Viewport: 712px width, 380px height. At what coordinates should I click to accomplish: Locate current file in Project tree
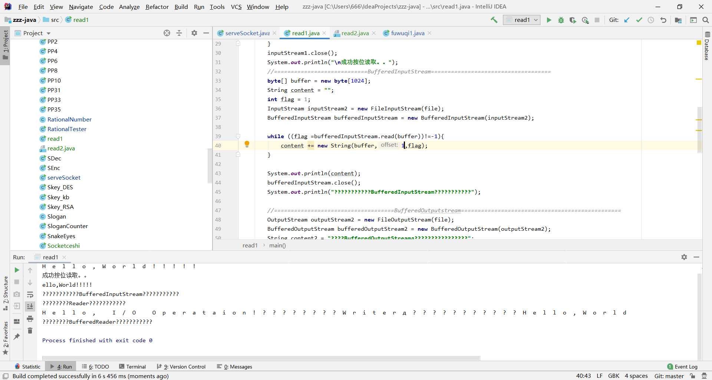(167, 33)
